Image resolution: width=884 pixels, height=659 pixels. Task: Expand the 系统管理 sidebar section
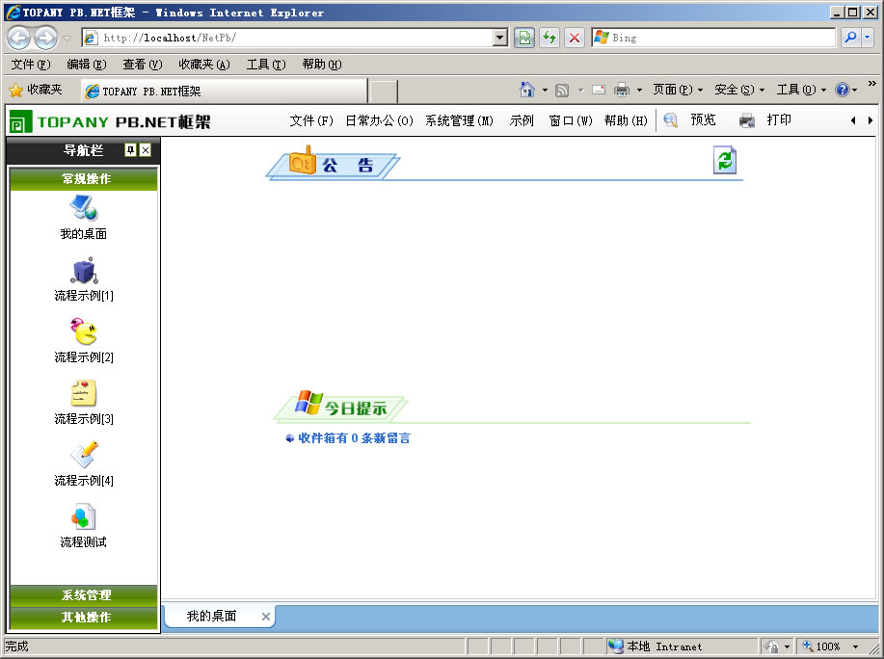pyautogui.click(x=83, y=594)
